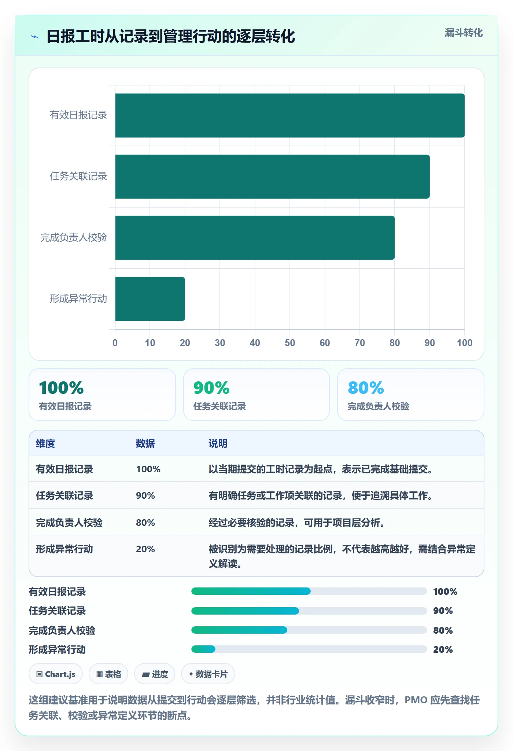
Task: Click the 任务关联记录 progress bar
Action: pyautogui.click(x=309, y=611)
